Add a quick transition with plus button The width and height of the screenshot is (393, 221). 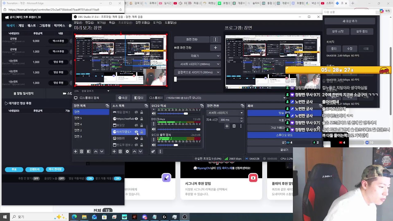point(216,48)
